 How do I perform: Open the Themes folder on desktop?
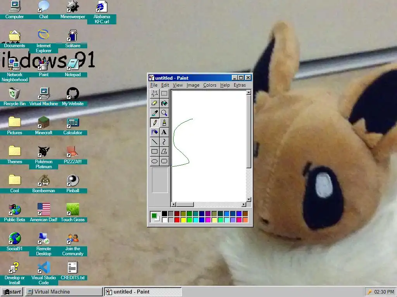(14, 155)
